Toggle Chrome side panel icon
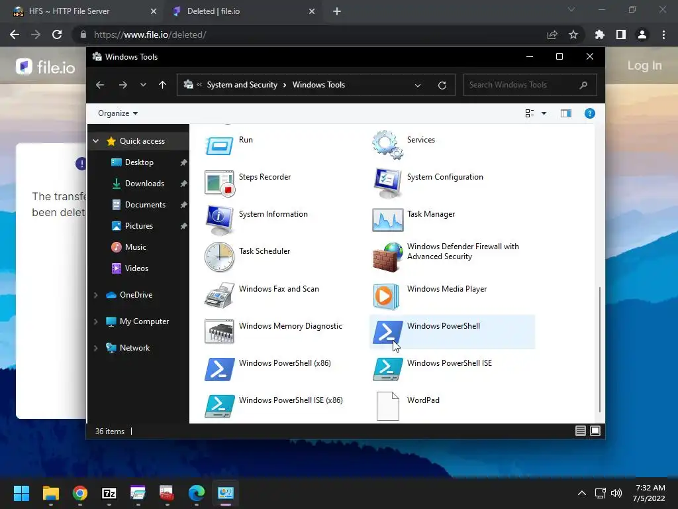The height and width of the screenshot is (509, 678). [621, 34]
